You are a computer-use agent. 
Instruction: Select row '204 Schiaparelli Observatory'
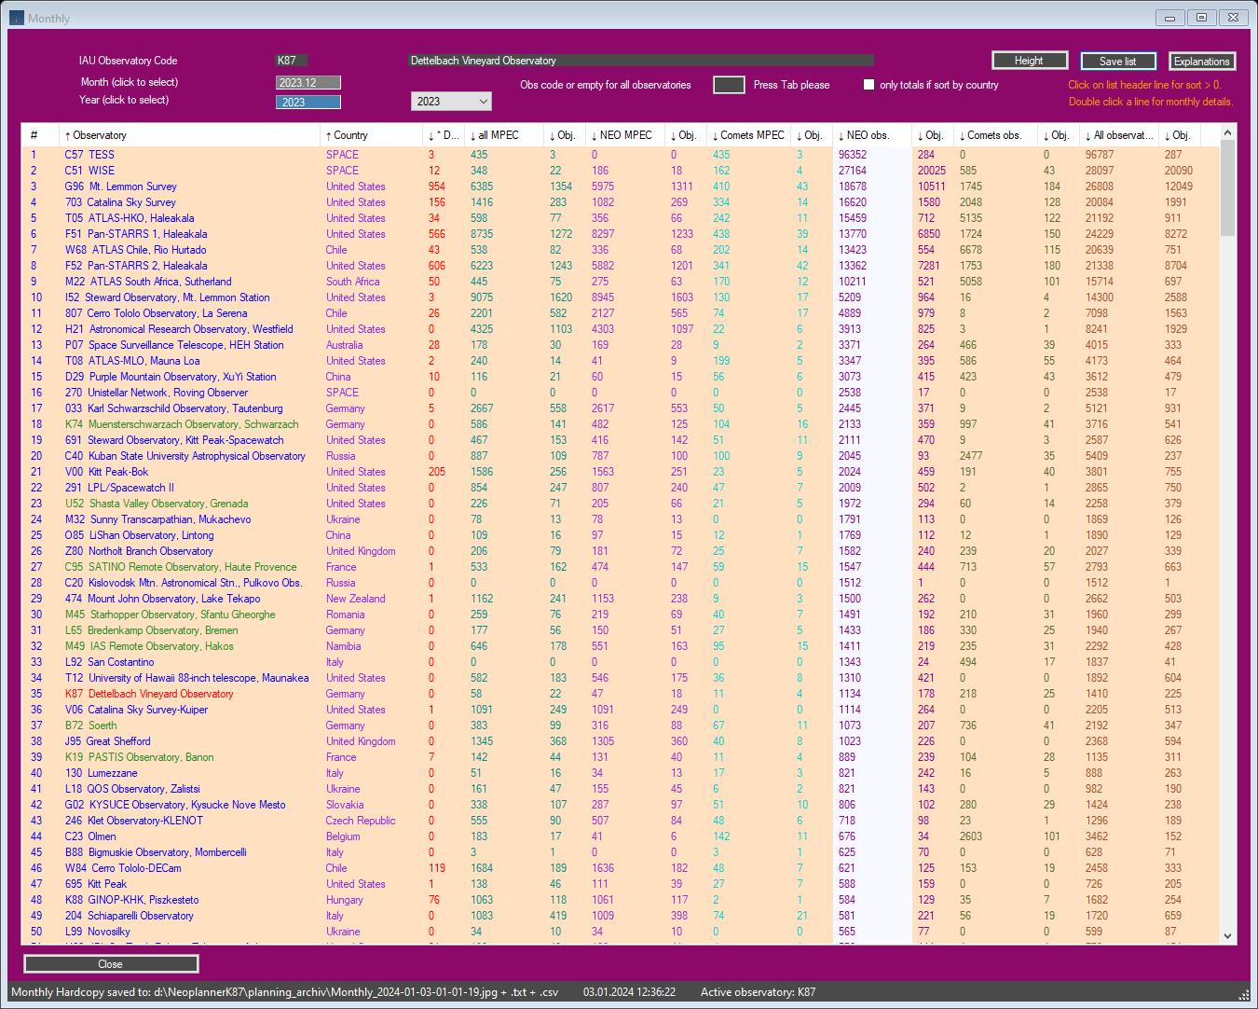point(620,916)
